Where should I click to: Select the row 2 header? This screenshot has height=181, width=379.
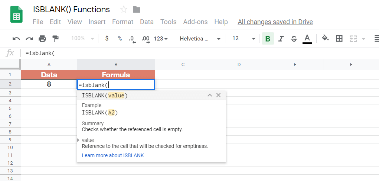pos(10,84)
